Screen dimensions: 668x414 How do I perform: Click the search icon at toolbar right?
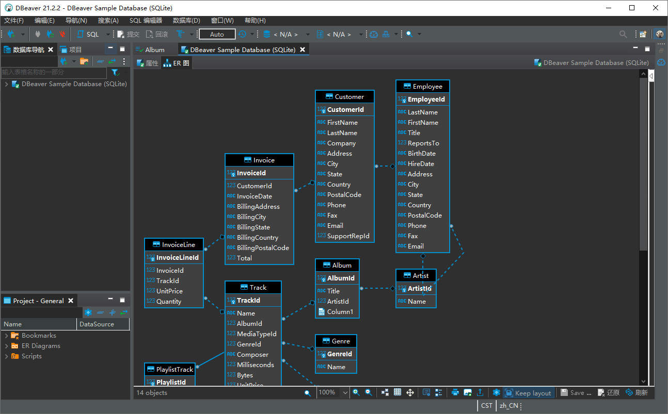click(x=624, y=34)
